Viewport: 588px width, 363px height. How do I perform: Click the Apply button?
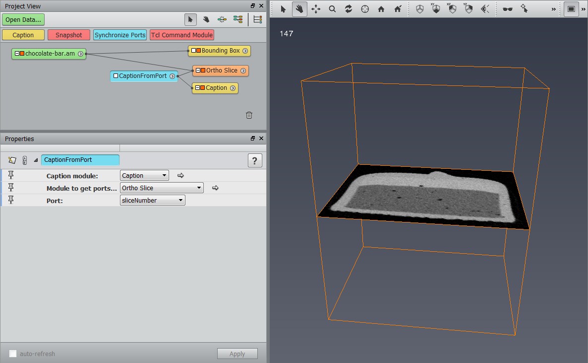[x=237, y=353]
